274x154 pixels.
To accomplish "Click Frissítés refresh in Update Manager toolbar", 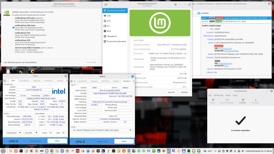I will click(242, 101).
